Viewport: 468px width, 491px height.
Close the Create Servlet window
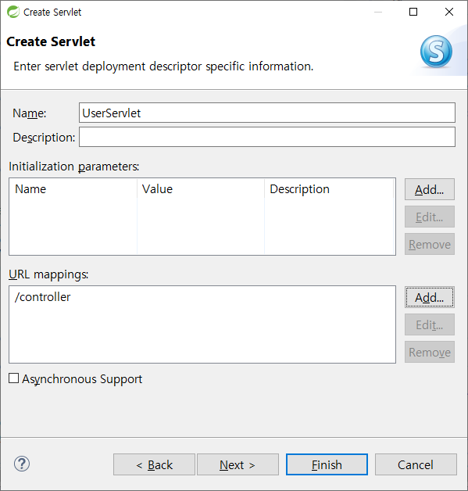point(449,12)
